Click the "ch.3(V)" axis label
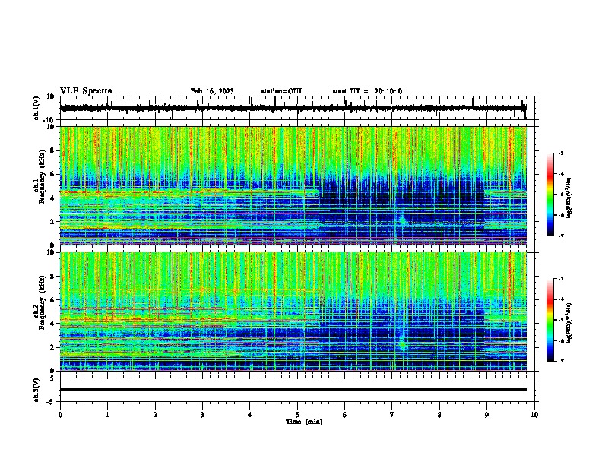 coord(36,390)
